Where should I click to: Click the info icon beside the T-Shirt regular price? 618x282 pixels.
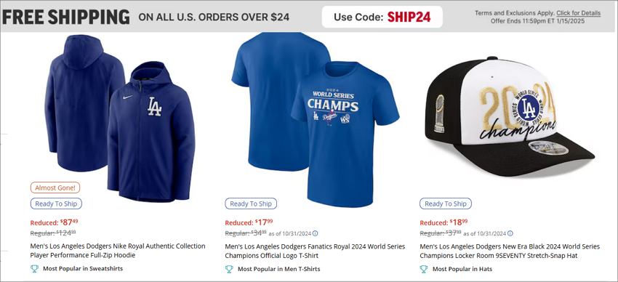click(x=316, y=233)
